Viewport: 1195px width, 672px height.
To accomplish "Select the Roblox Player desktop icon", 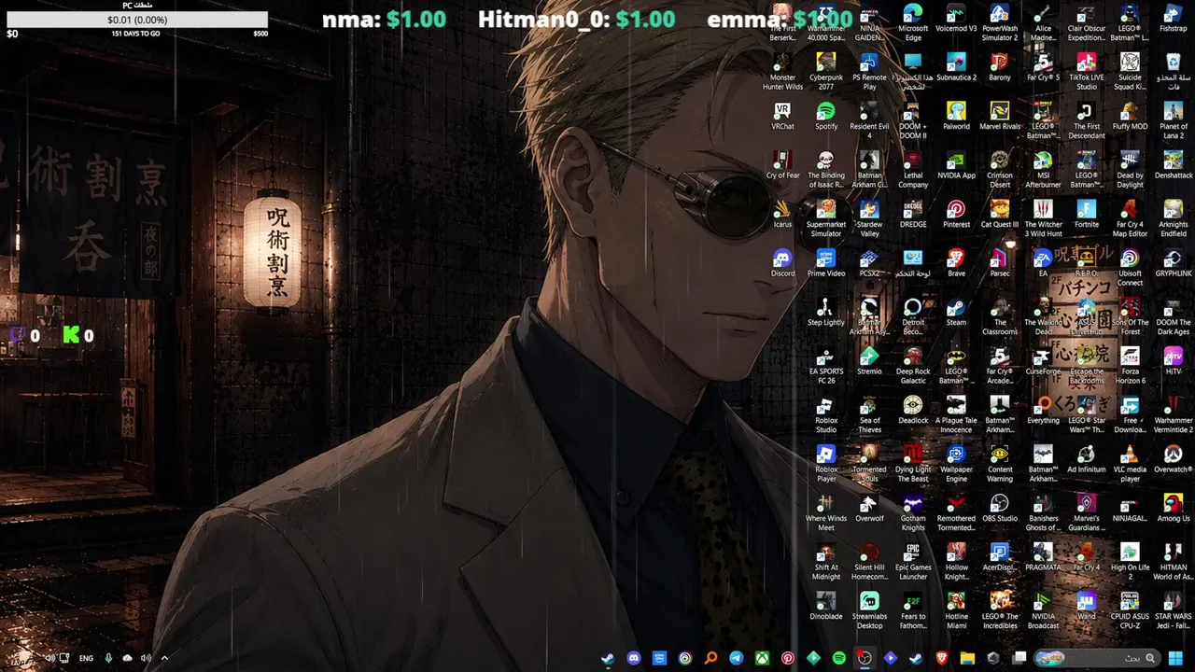I will [x=825, y=464].
